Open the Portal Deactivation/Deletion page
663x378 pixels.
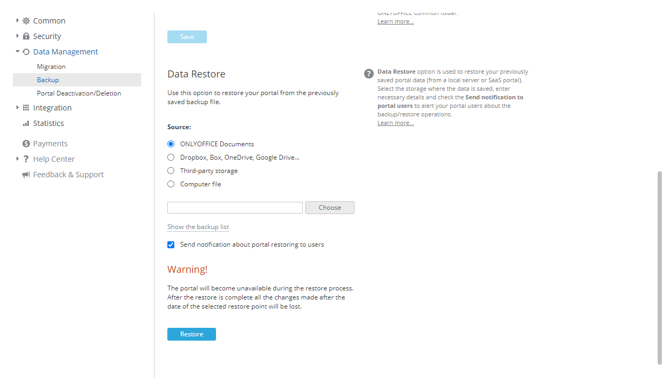tap(79, 93)
